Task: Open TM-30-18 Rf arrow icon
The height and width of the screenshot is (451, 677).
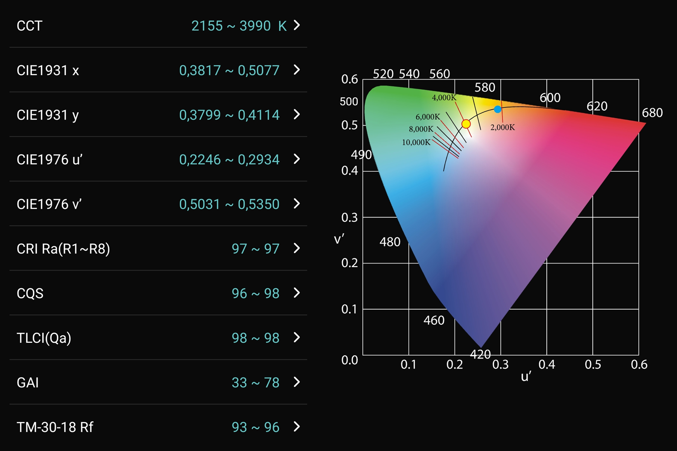Action: (x=297, y=427)
